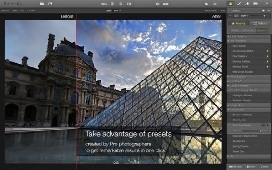272x170 pixels.
Task: Collapse the Architecture preset group
Action: tap(249, 41)
